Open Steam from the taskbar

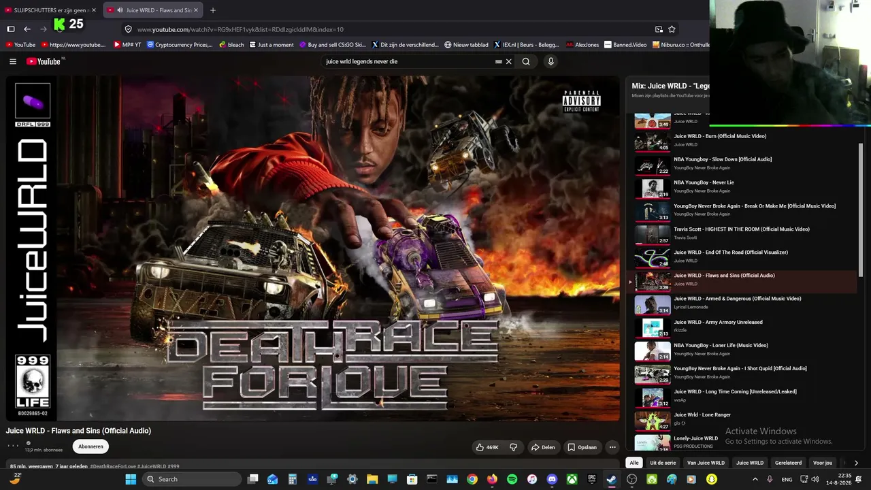(x=612, y=479)
